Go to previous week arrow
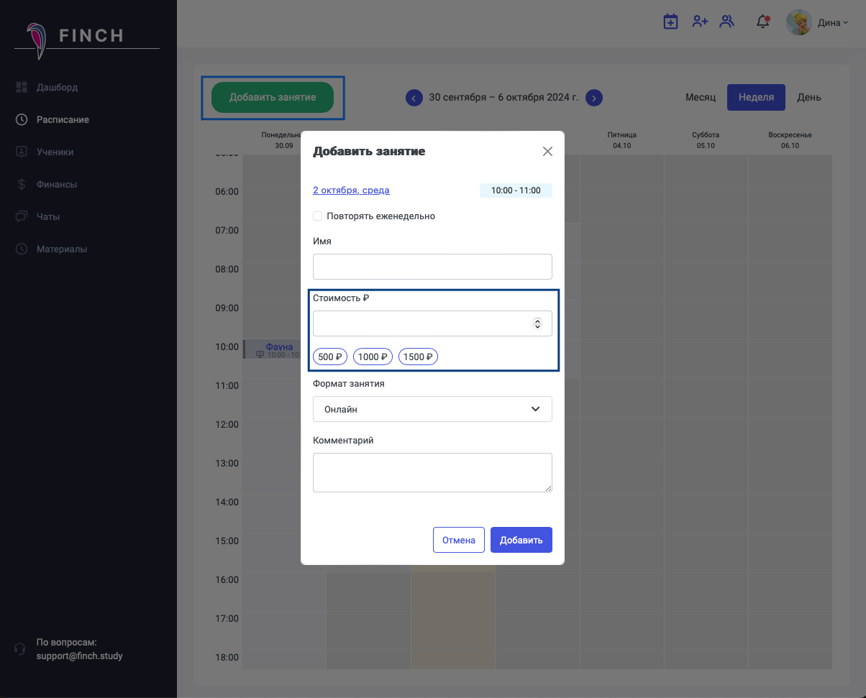Screen dimensions: 866x698 (414, 98)
